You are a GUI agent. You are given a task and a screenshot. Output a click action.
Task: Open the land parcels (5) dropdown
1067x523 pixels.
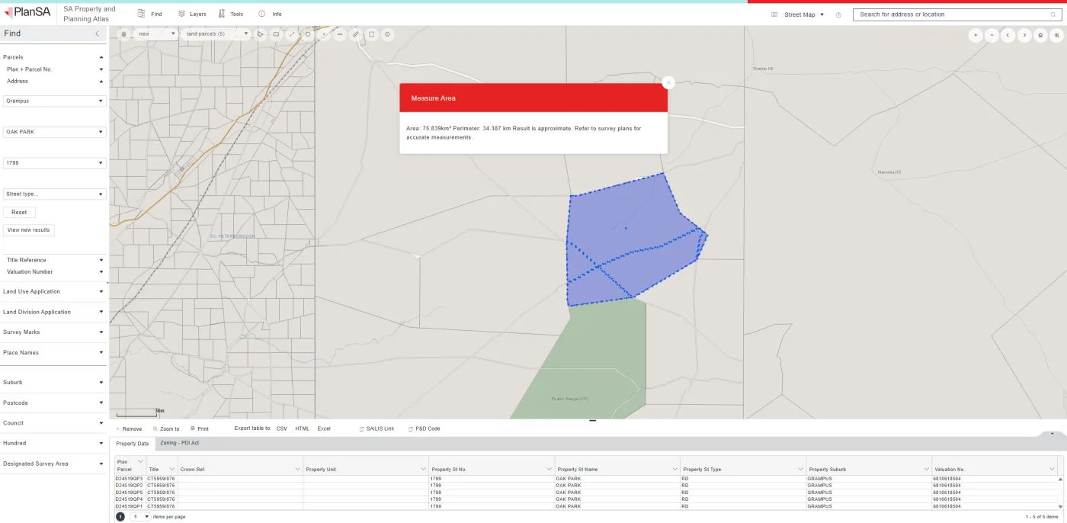[x=218, y=34]
